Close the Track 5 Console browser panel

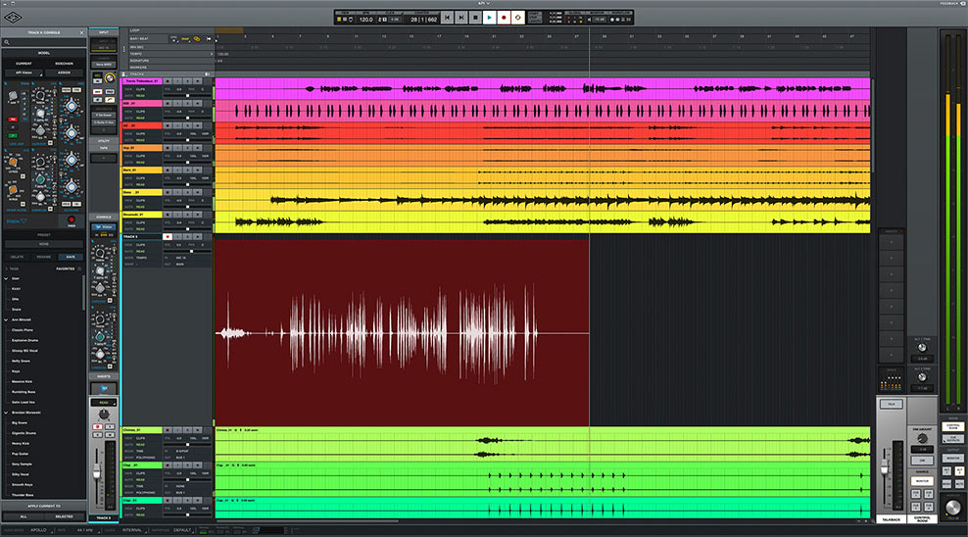coord(81,32)
